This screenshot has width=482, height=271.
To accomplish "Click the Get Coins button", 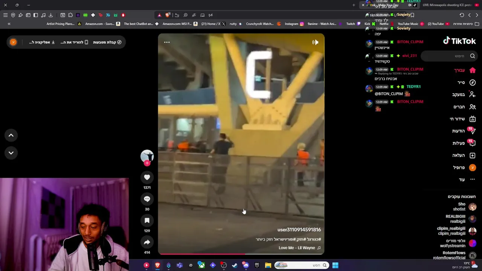I will pyautogui.click(x=107, y=42).
